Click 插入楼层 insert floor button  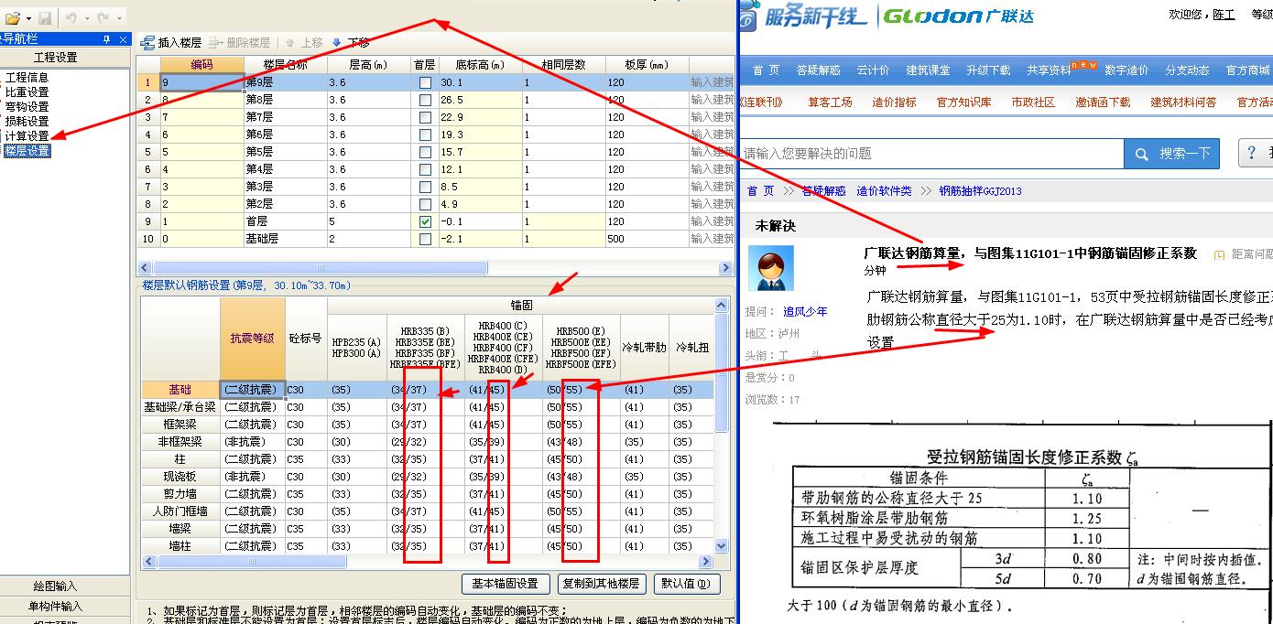point(171,43)
